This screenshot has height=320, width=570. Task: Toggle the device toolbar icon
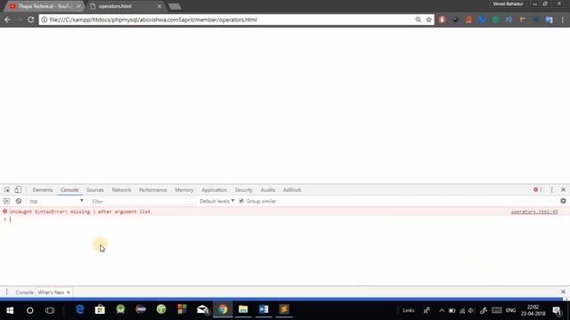pyautogui.click(x=18, y=189)
